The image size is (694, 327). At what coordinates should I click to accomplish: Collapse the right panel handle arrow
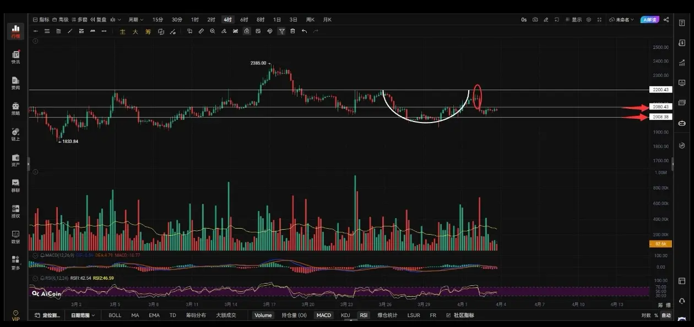tap(673, 163)
